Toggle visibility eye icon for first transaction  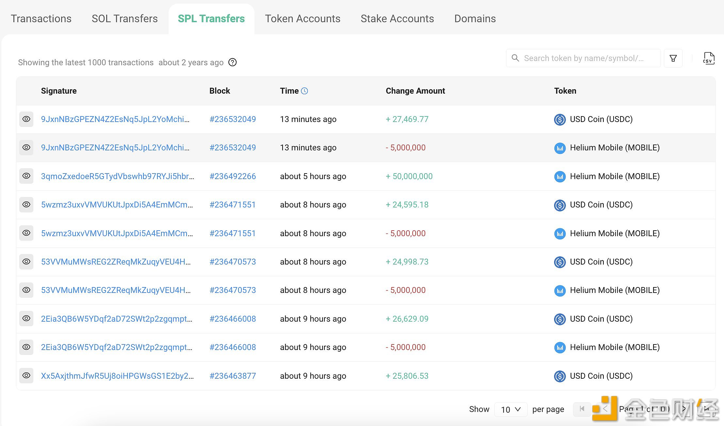click(27, 119)
